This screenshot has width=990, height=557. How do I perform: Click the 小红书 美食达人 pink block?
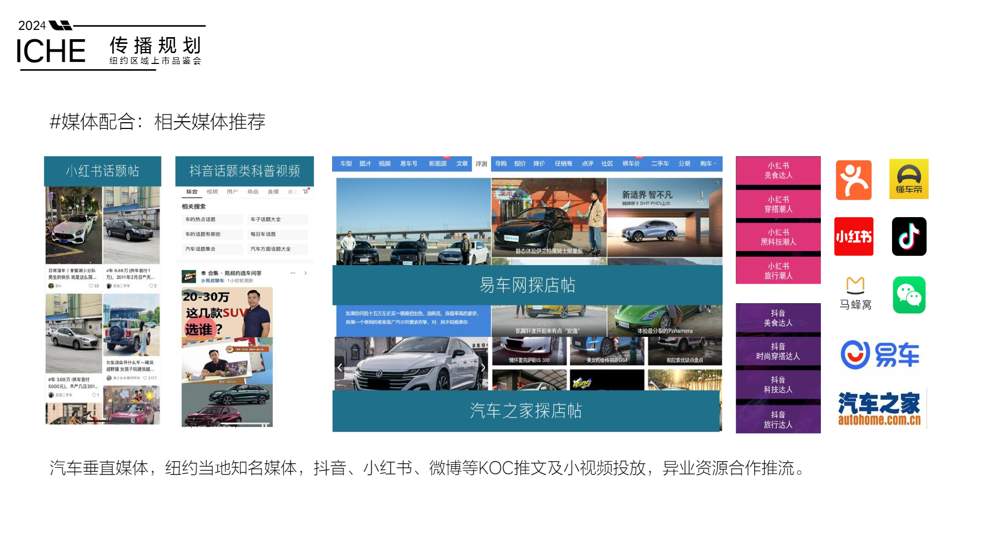(x=778, y=171)
